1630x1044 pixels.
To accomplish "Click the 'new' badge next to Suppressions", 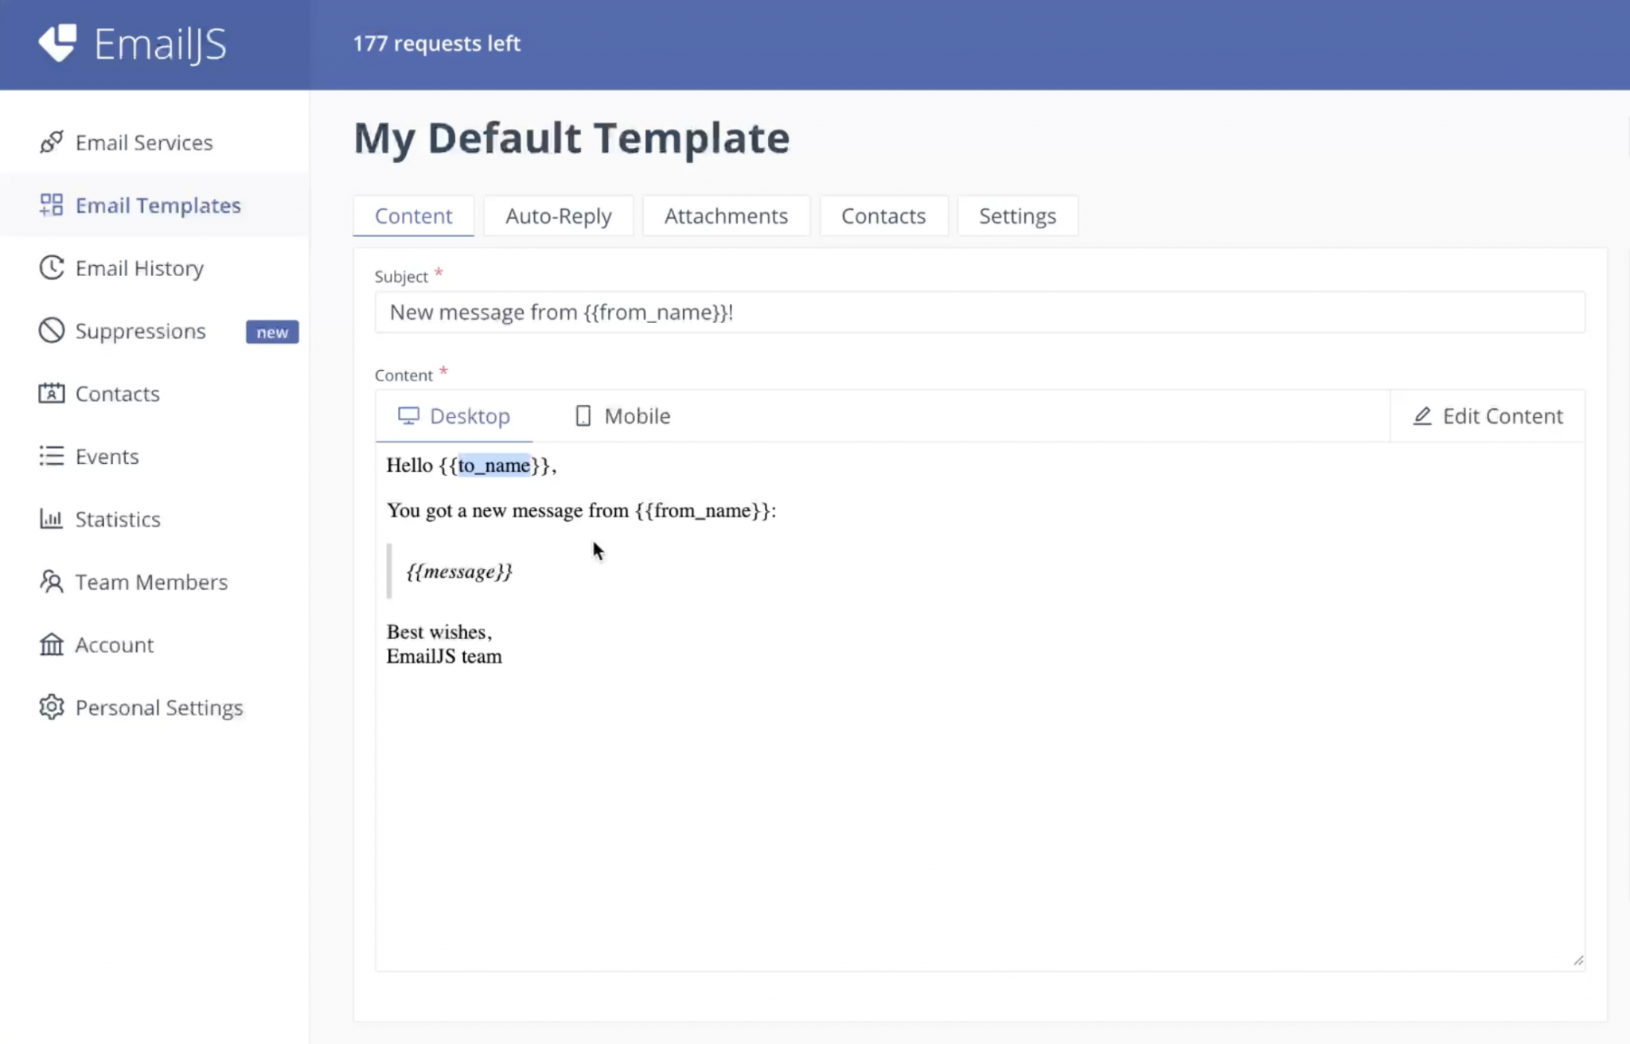I will 271,332.
